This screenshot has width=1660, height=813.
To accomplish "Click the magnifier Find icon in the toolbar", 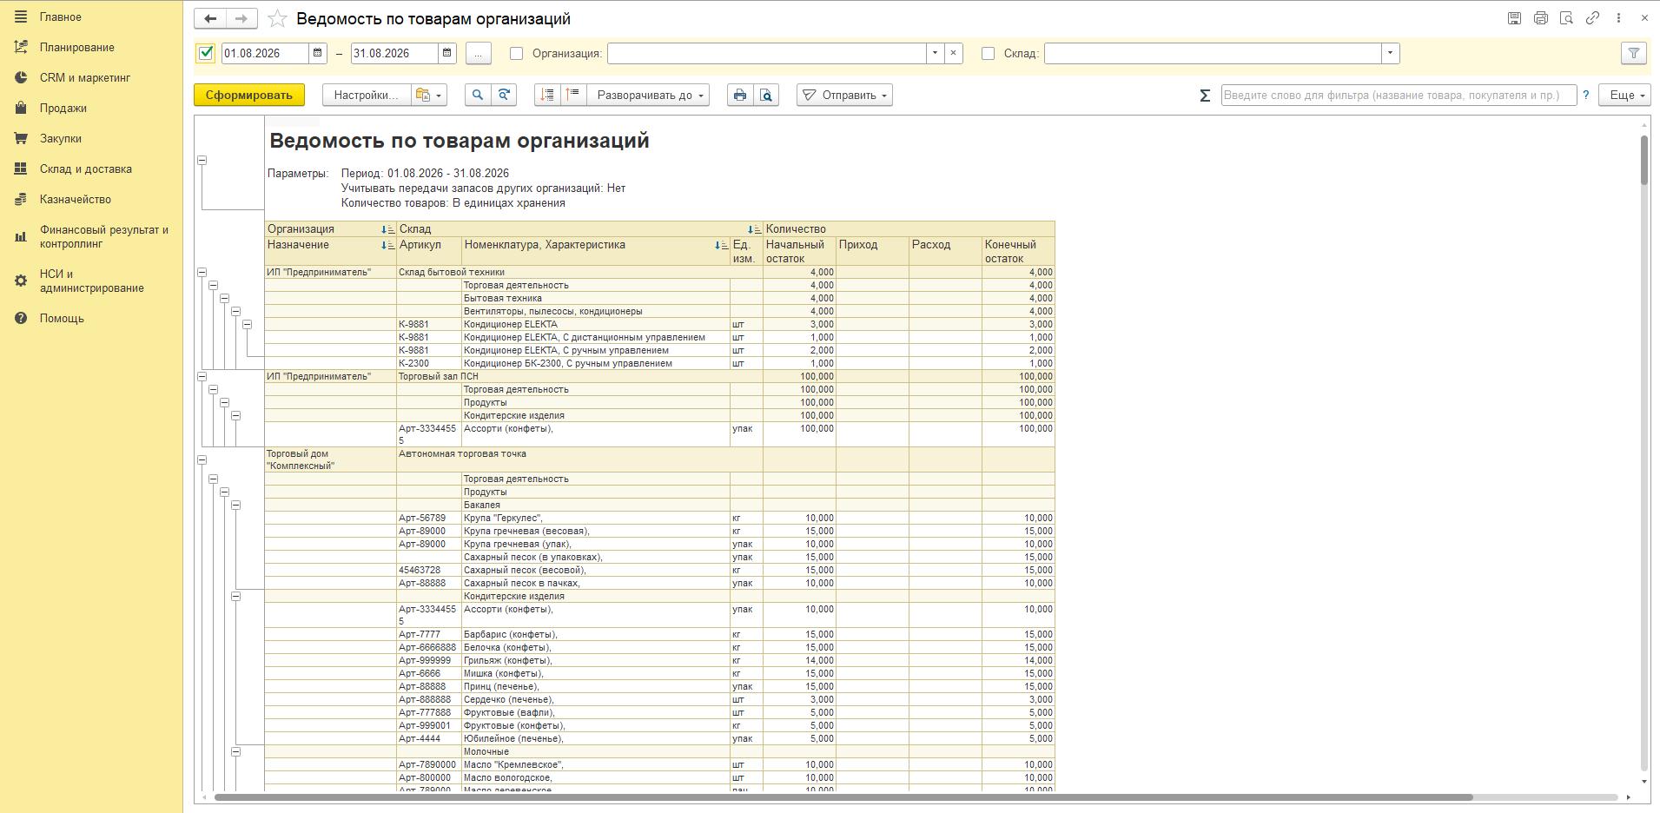I will coord(477,95).
